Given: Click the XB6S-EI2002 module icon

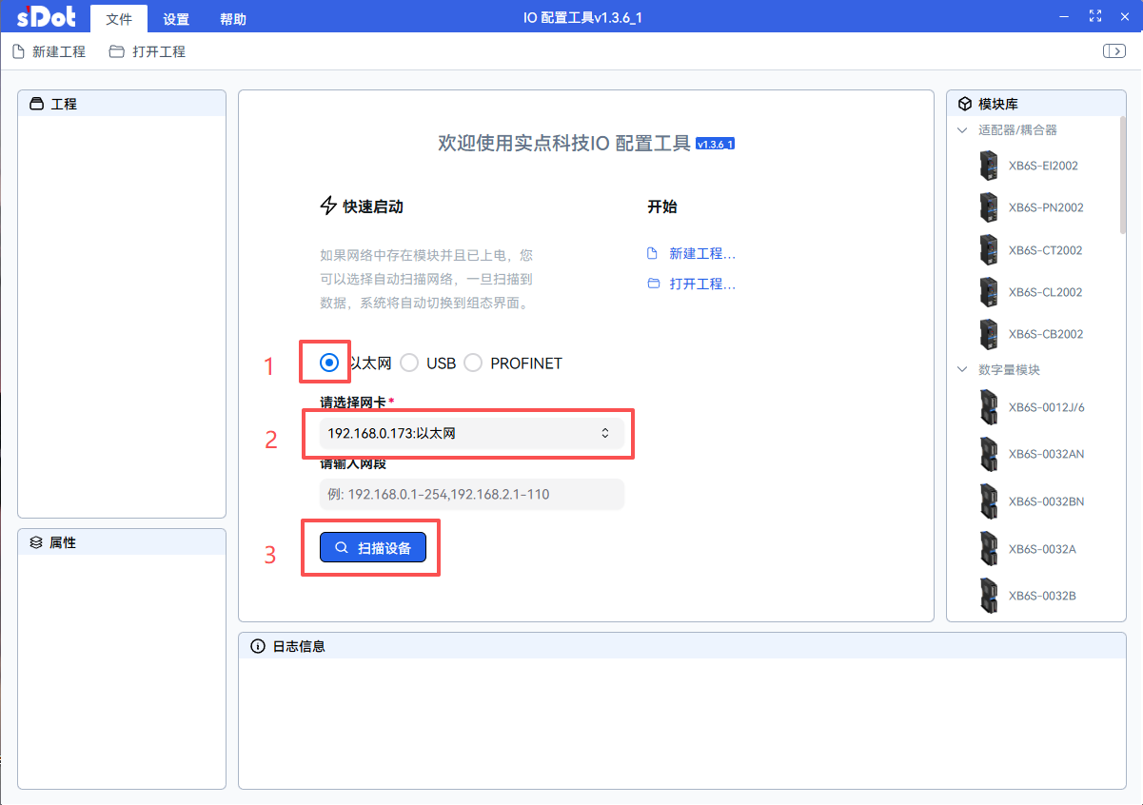Looking at the screenshot, I should pyautogui.click(x=989, y=166).
